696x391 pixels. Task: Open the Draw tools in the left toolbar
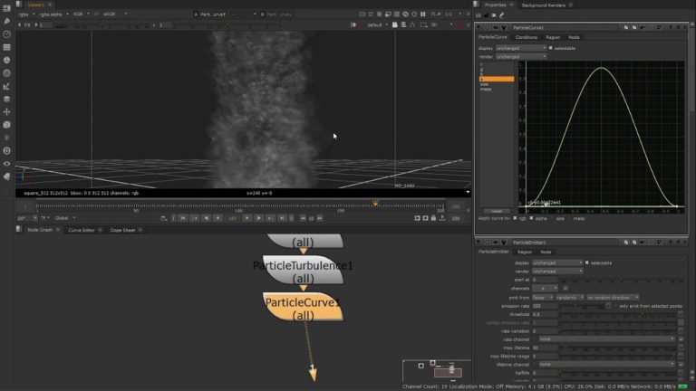(x=6, y=21)
